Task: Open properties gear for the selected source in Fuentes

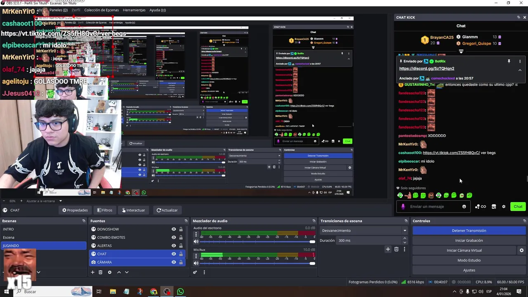Action: [109, 272]
